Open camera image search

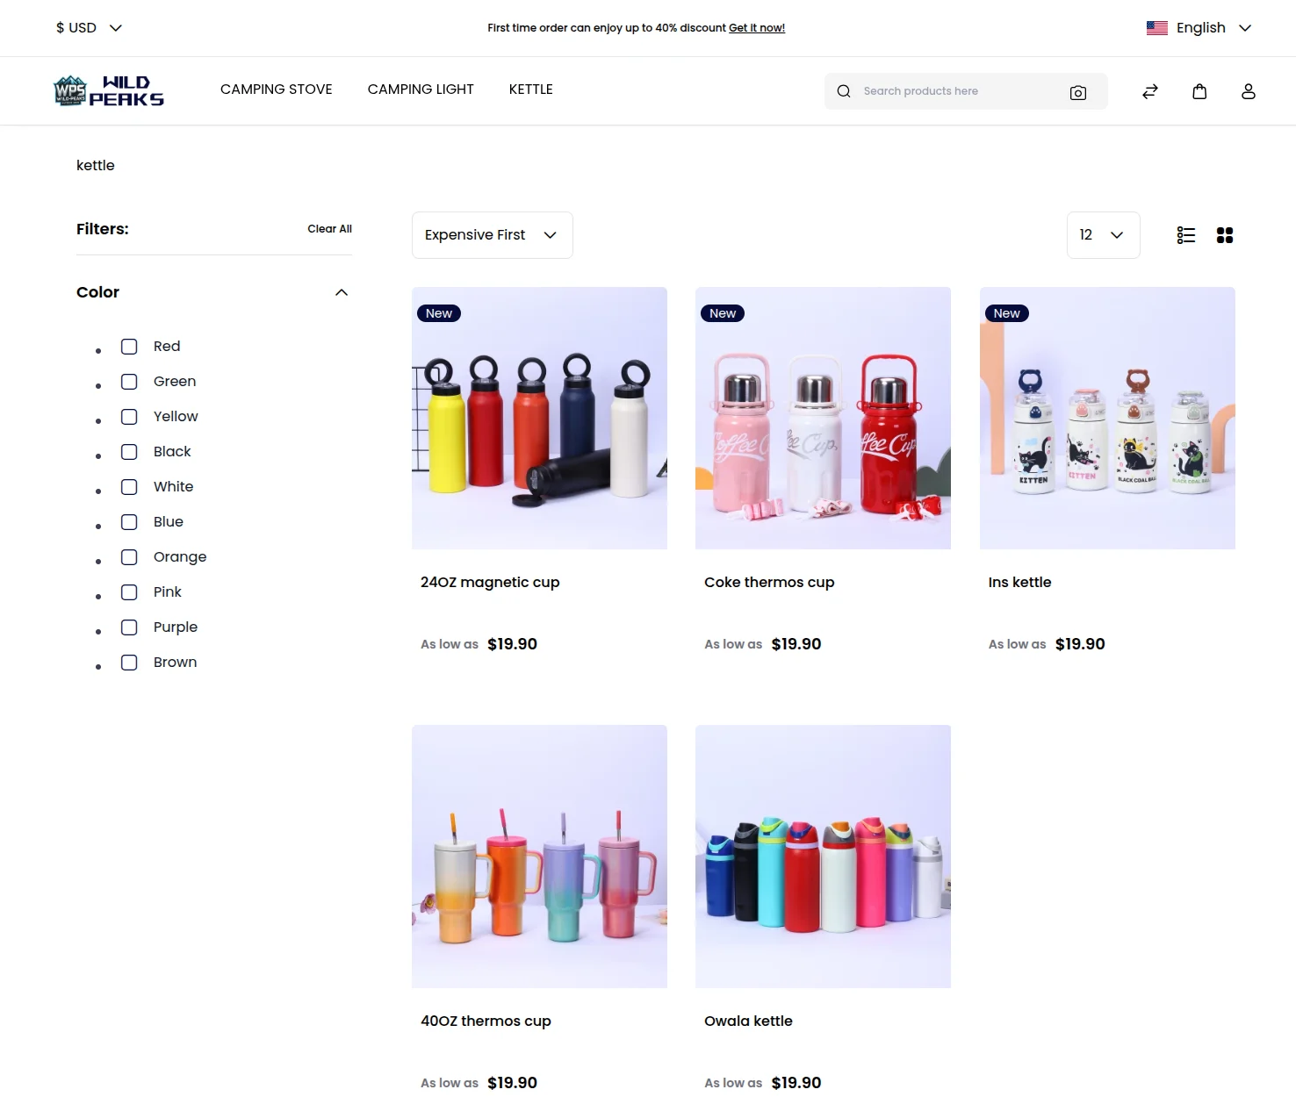[1078, 92]
